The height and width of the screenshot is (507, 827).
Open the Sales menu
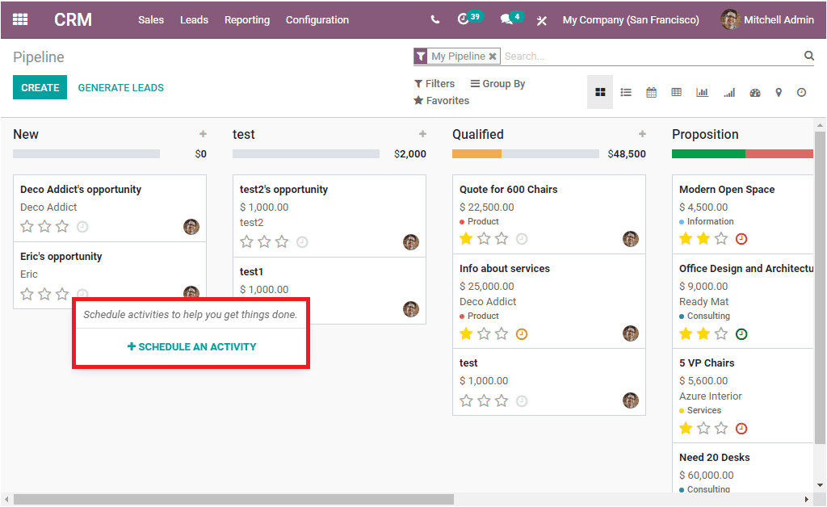point(151,19)
